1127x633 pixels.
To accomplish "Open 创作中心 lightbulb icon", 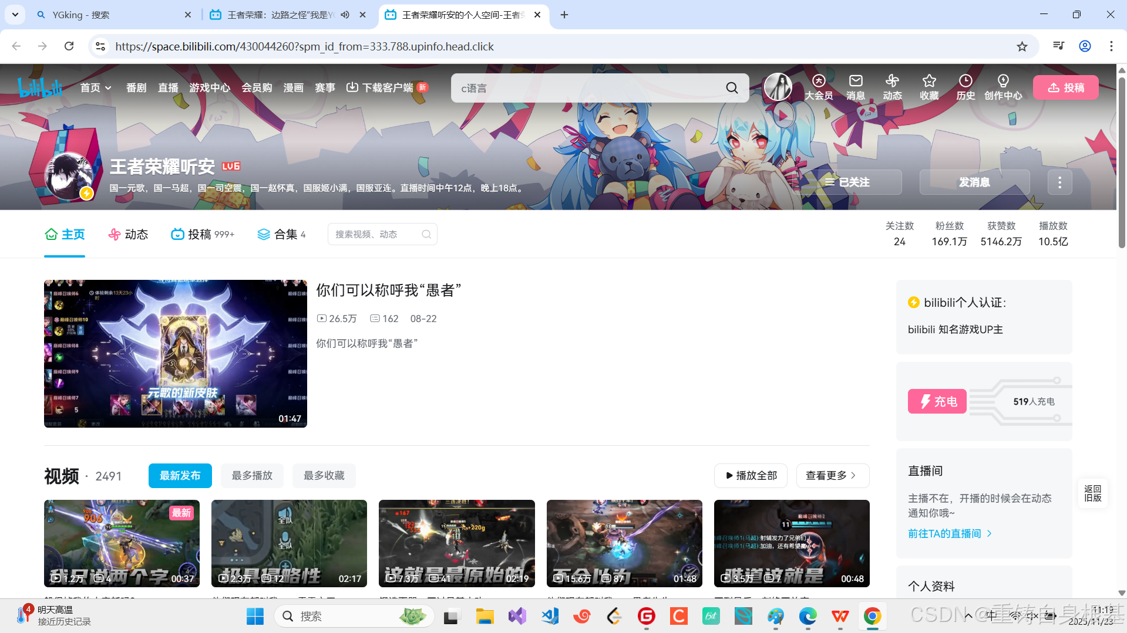I will tap(1003, 87).
